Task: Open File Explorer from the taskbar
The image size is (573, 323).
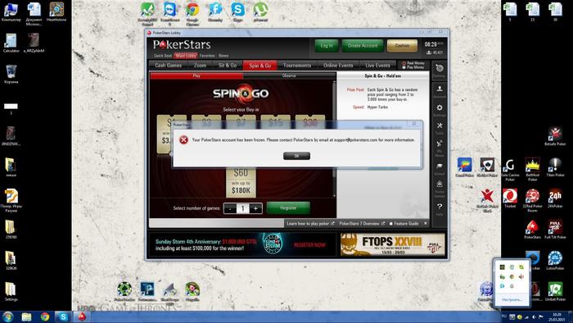Action: tap(26, 316)
